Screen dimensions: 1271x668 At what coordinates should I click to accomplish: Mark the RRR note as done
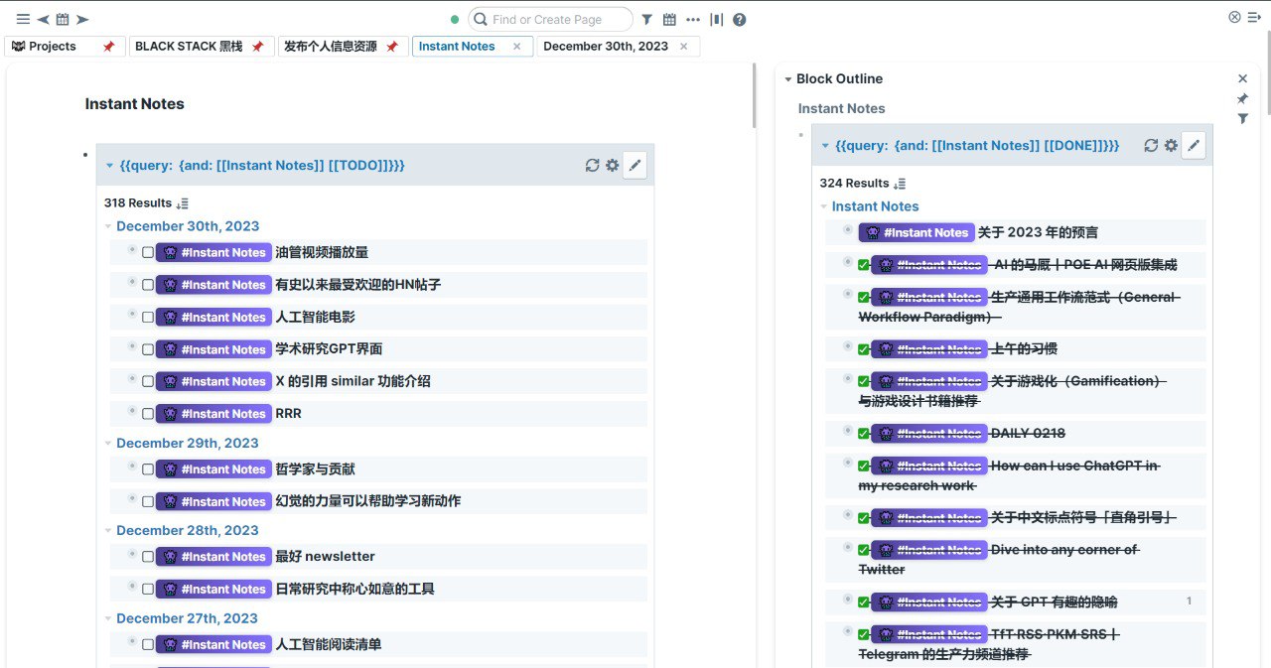[148, 414]
